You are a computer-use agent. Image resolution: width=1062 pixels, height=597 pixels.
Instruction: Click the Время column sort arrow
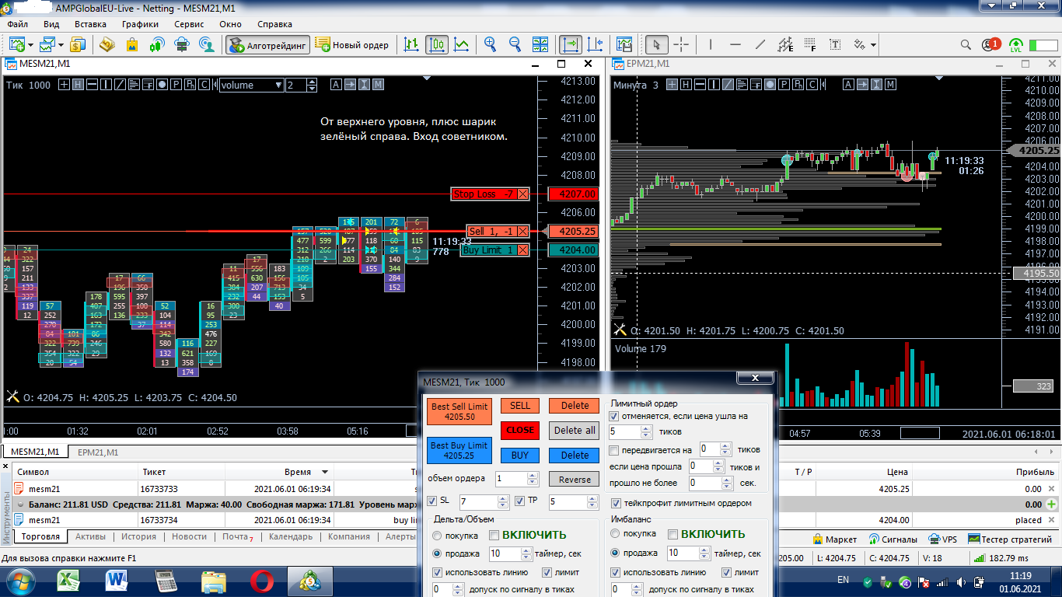324,472
